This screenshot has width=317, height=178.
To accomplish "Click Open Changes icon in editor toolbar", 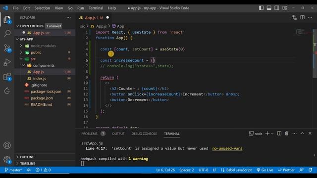I will tap(294, 18).
